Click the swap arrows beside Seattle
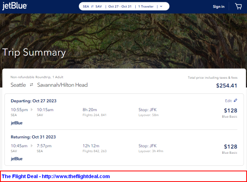 (31, 85)
